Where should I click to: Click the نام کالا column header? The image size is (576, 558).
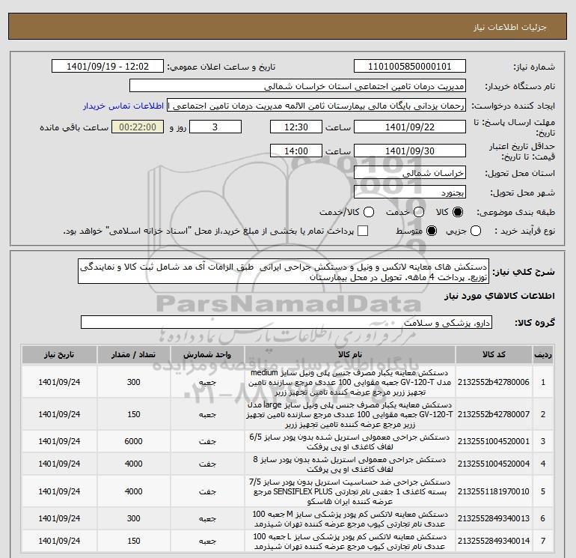[x=350, y=354]
